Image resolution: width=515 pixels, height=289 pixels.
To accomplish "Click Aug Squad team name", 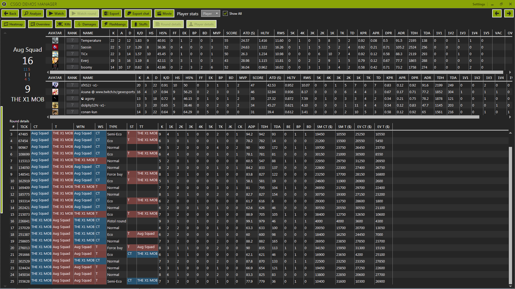I will point(28,50).
